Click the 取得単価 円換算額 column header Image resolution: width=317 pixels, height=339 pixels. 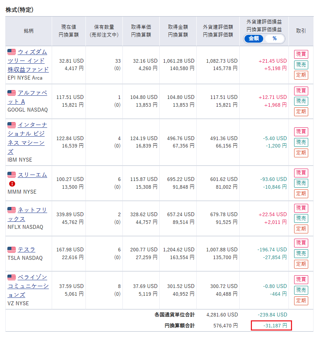point(141,31)
